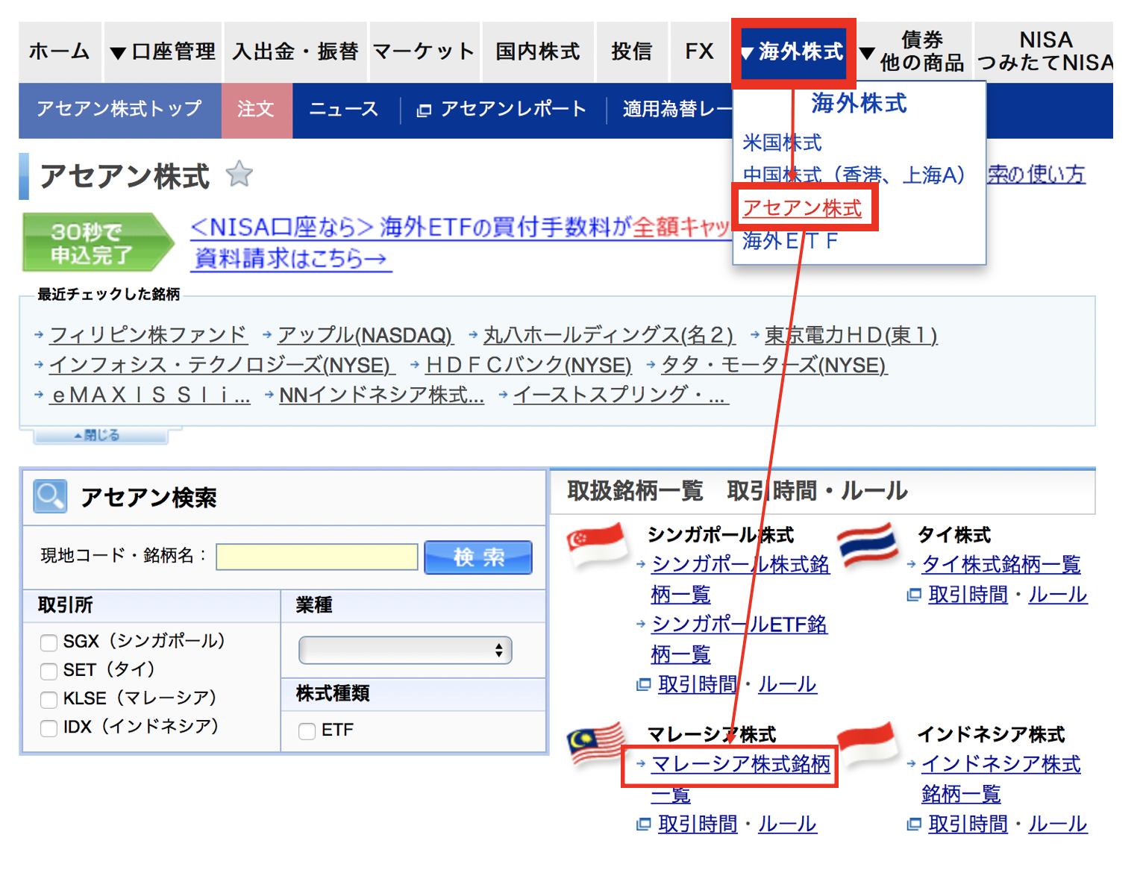
Task: Open Indonesia 取引時間 link
Action: (968, 824)
